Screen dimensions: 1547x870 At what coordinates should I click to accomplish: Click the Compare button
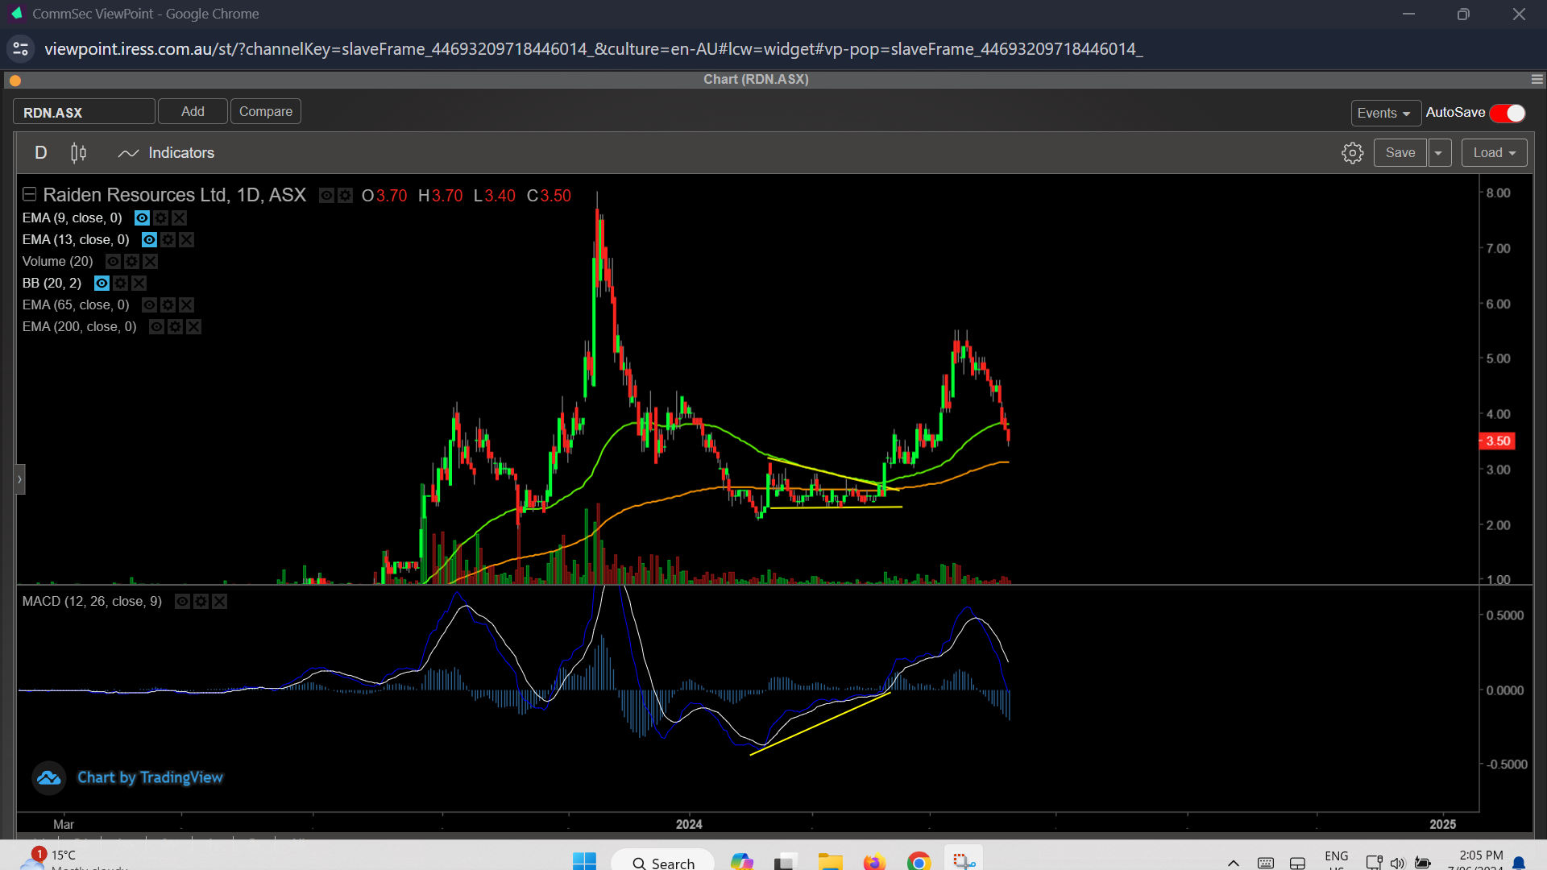(266, 111)
